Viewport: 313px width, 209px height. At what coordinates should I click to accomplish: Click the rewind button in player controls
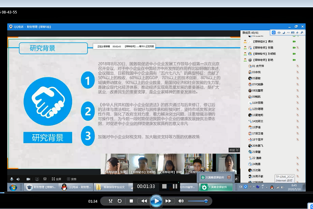tap(143, 201)
